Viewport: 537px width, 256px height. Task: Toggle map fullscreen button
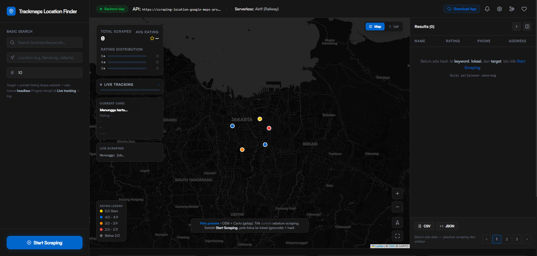[x=397, y=236]
